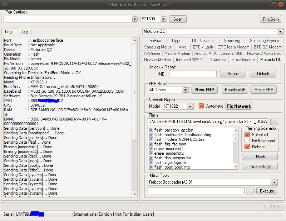Click the Enable ADB button
Image resolution: width=286 pixels, height=221 pixels.
235,90
